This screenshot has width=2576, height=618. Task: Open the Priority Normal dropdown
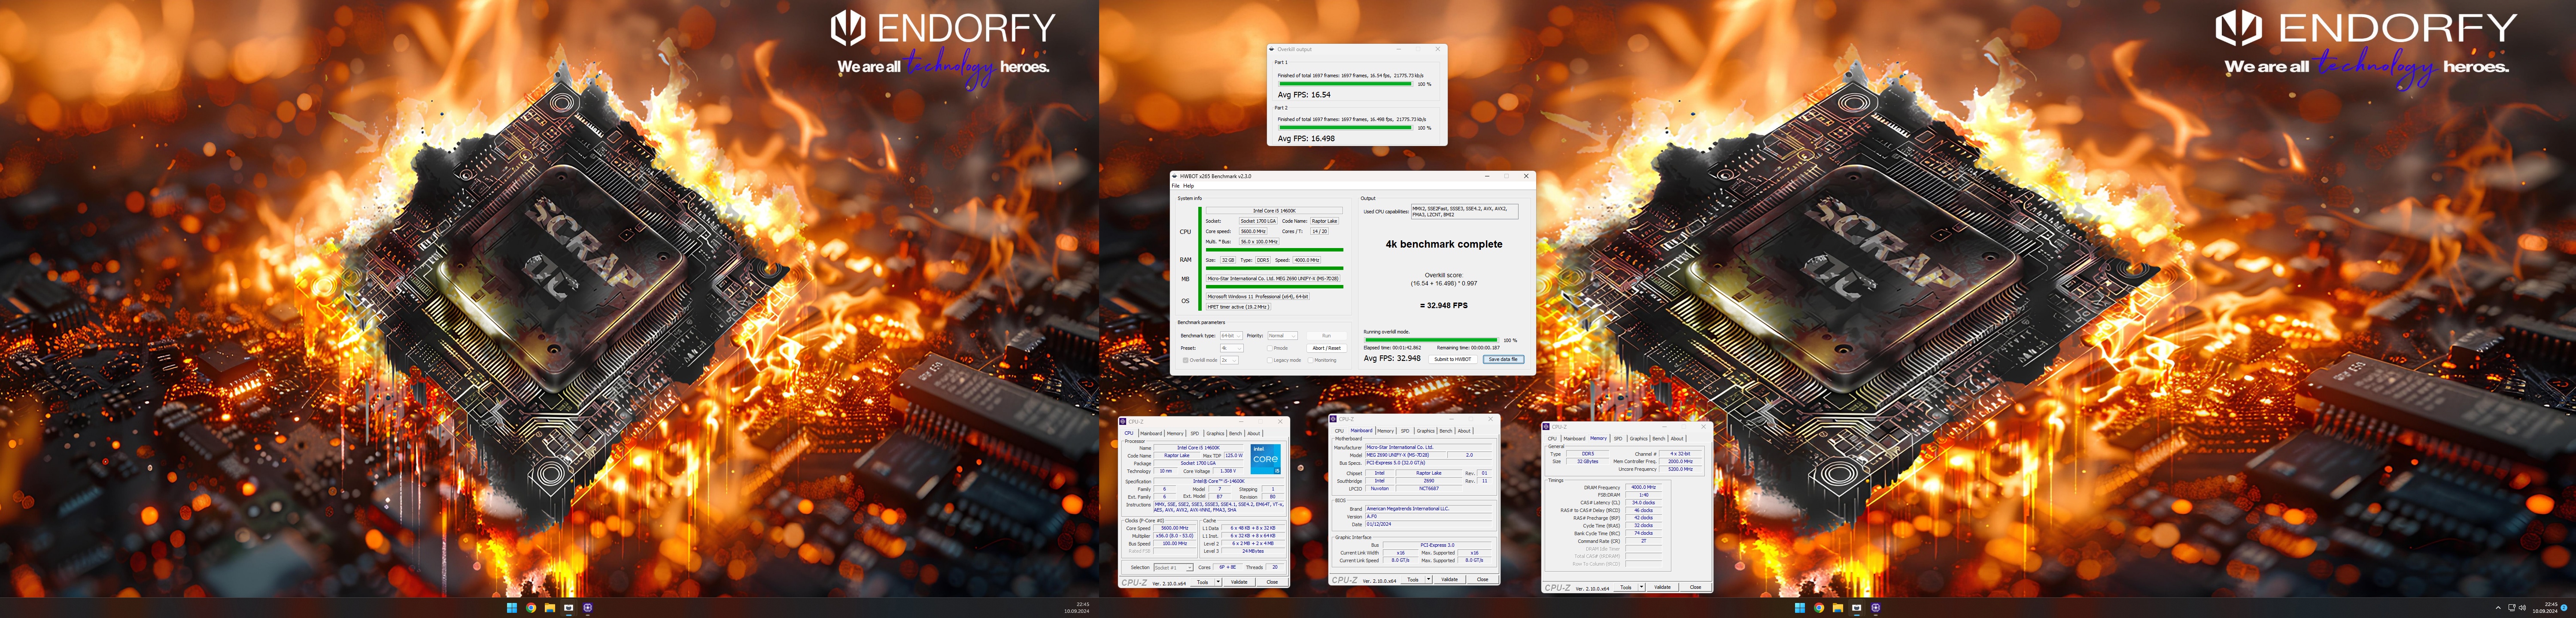[1282, 336]
